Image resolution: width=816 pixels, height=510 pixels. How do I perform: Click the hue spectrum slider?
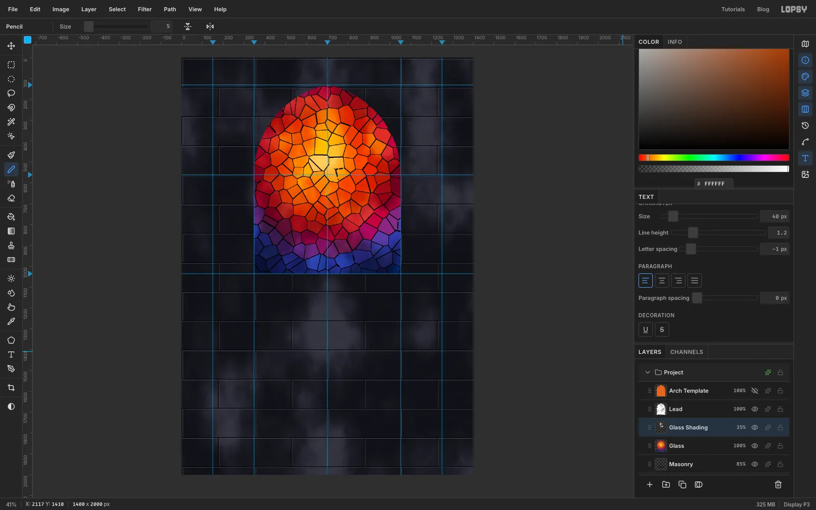pyautogui.click(x=714, y=158)
